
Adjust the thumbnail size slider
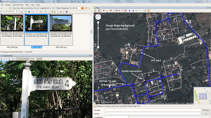[x=9, y=11]
